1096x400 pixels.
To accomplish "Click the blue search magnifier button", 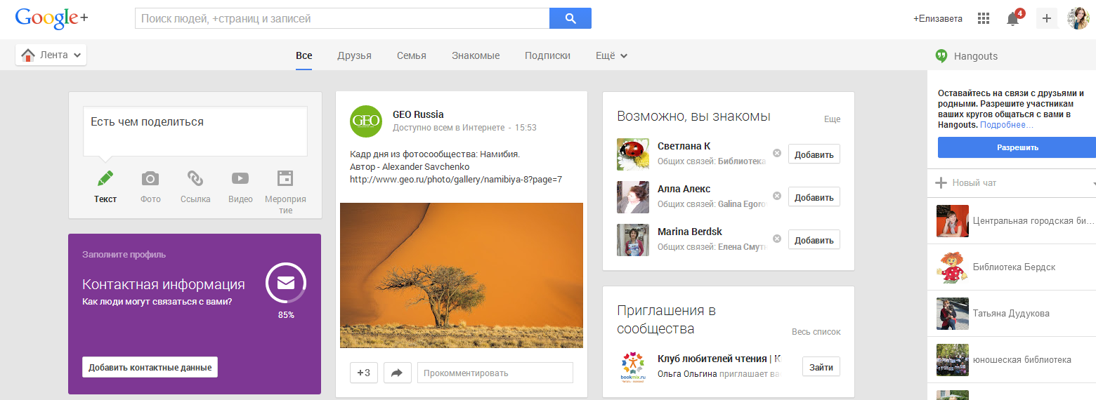I will coord(570,18).
